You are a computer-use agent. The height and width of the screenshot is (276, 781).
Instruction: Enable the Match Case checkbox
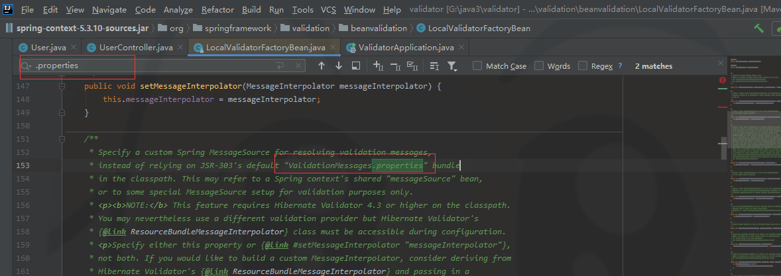(477, 66)
